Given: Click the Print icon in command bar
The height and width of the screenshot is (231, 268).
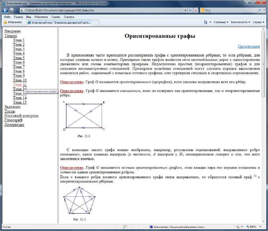Looking at the screenshot, I should [x=205, y=22].
